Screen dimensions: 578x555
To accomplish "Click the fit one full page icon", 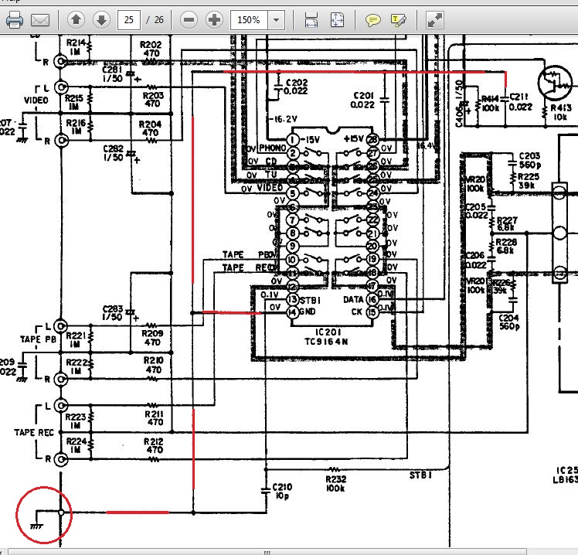I will 338,20.
